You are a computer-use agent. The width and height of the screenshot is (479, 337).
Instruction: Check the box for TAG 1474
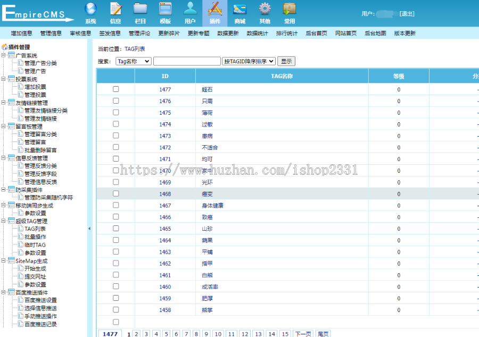coord(116,124)
